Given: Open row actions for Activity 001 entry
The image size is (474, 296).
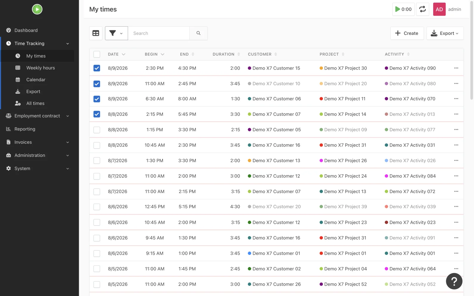Looking at the screenshot, I should tap(456, 253).
